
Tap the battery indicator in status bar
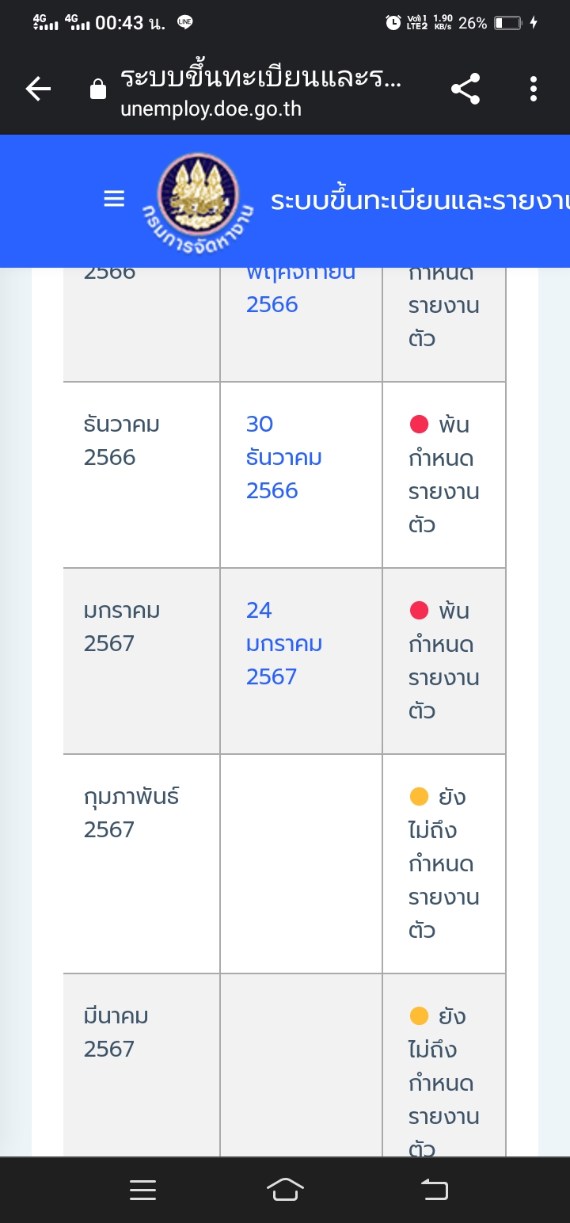(508, 23)
